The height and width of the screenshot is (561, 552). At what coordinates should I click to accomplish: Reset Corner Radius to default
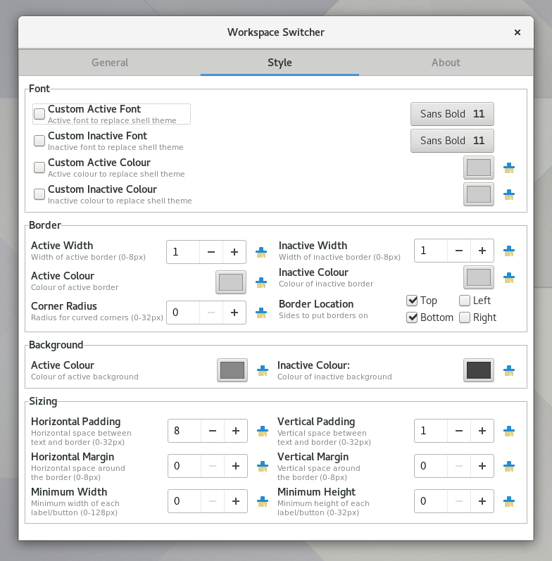tap(261, 313)
